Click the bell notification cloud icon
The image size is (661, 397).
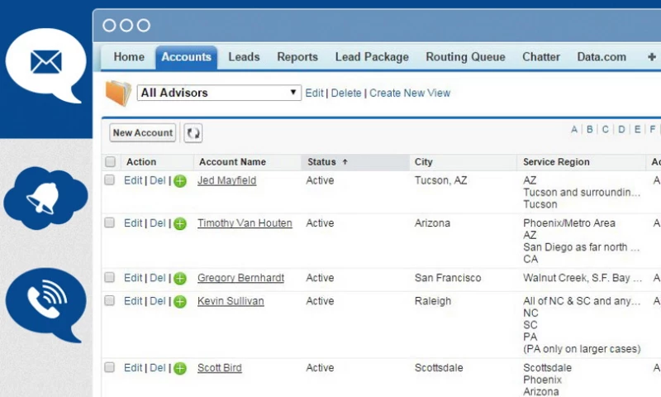[45, 198]
